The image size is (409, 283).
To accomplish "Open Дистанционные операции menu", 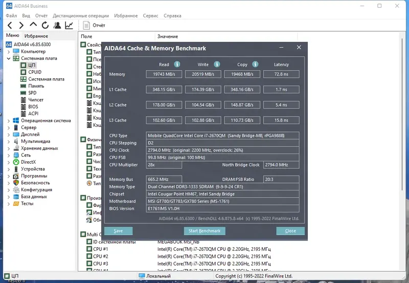I will [81, 16].
